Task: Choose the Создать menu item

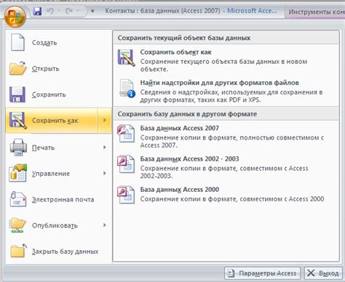Action: (x=59, y=43)
